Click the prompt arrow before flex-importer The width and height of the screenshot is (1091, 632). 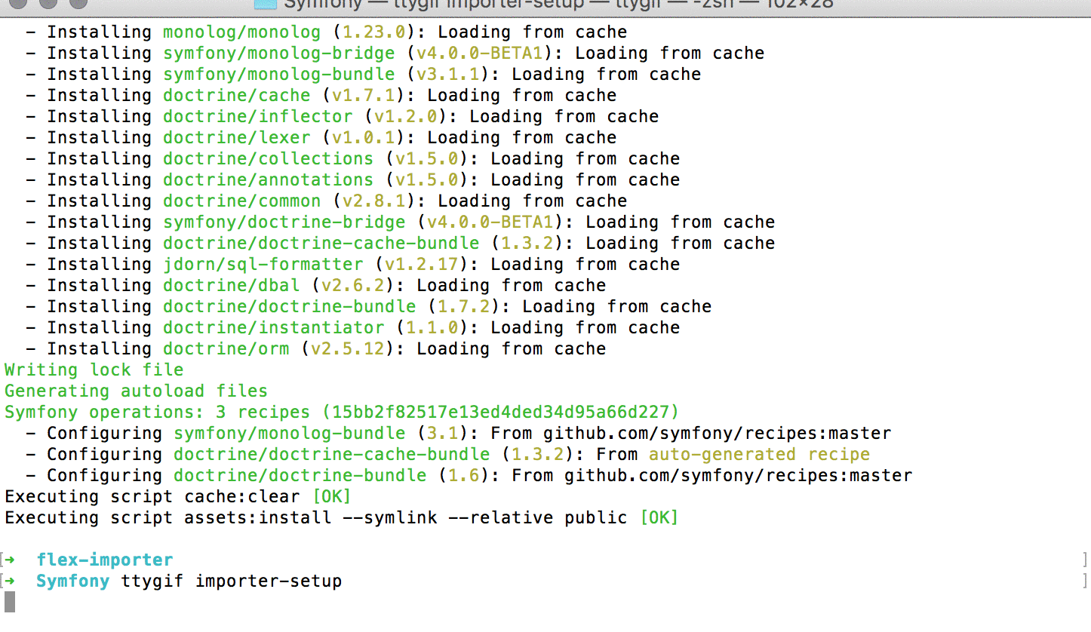coord(10,560)
